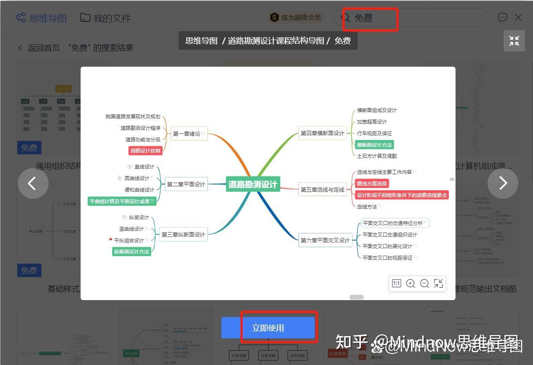Click red node 设计阶段不同地形条件下的道路选线要点
The image size is (533, 365).
pos(402,195)
